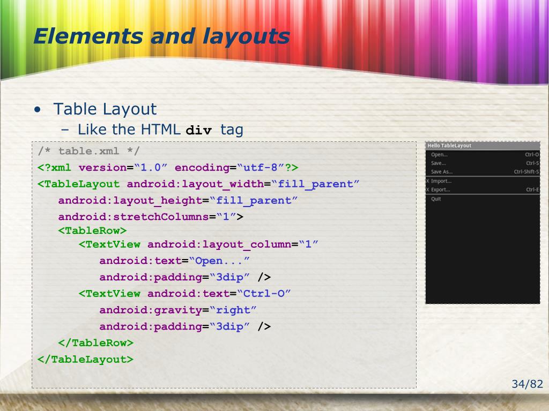
Task: Select Save... in the Hello TableLayout menu
Action: coord(438,163)
